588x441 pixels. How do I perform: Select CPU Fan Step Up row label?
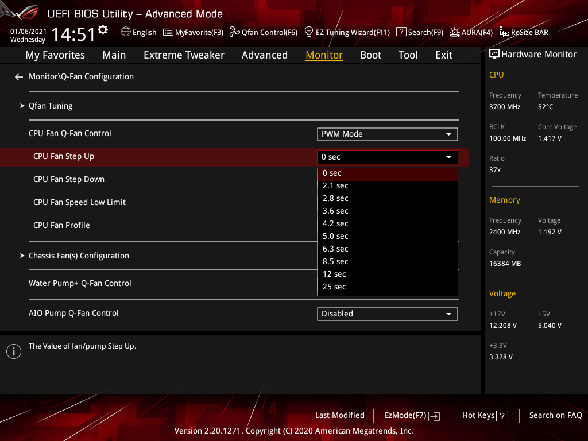coord(64,157)
